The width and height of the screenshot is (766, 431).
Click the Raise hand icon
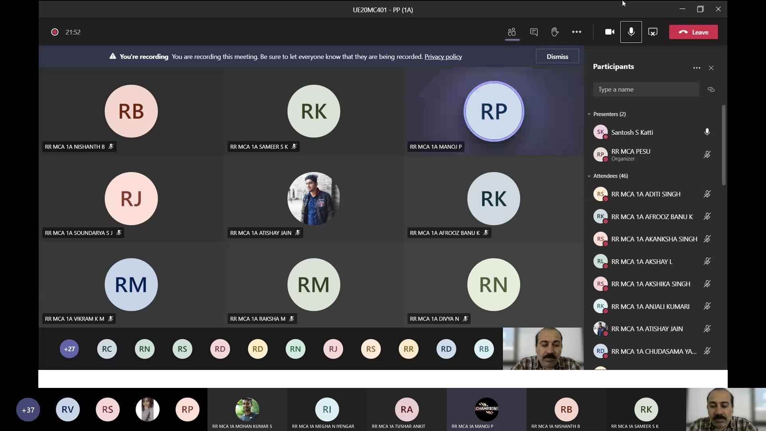pyautogui.click(x=555, y=32)
